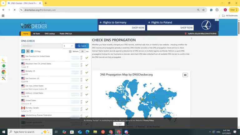Click the plus icon to add server
This screenshot has width=240, height=135.
27,51
